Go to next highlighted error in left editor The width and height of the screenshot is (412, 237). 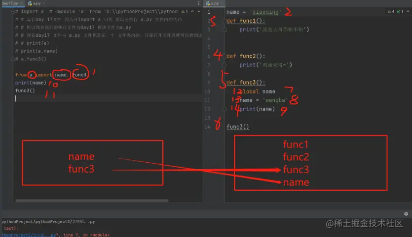pyautogui.click(x=199, y=11)
